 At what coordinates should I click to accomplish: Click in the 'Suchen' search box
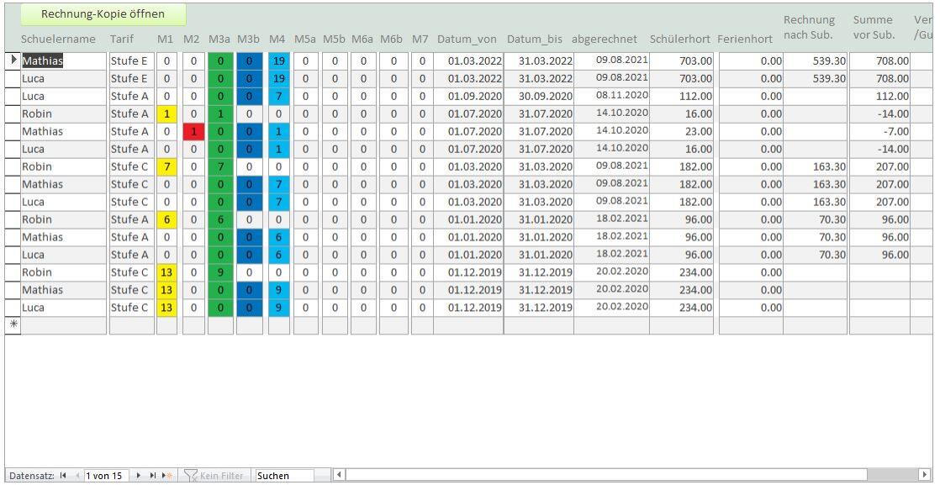click(284, 476)
